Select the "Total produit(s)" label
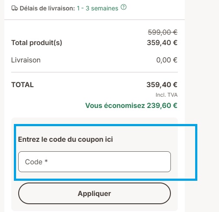219x212 pixels. coord(37,43)
